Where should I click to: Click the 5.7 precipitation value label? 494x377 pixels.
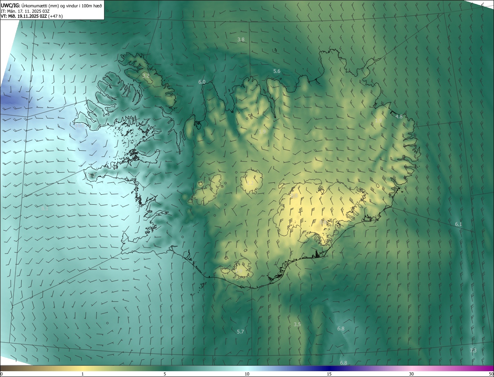(x=240, y=332)
